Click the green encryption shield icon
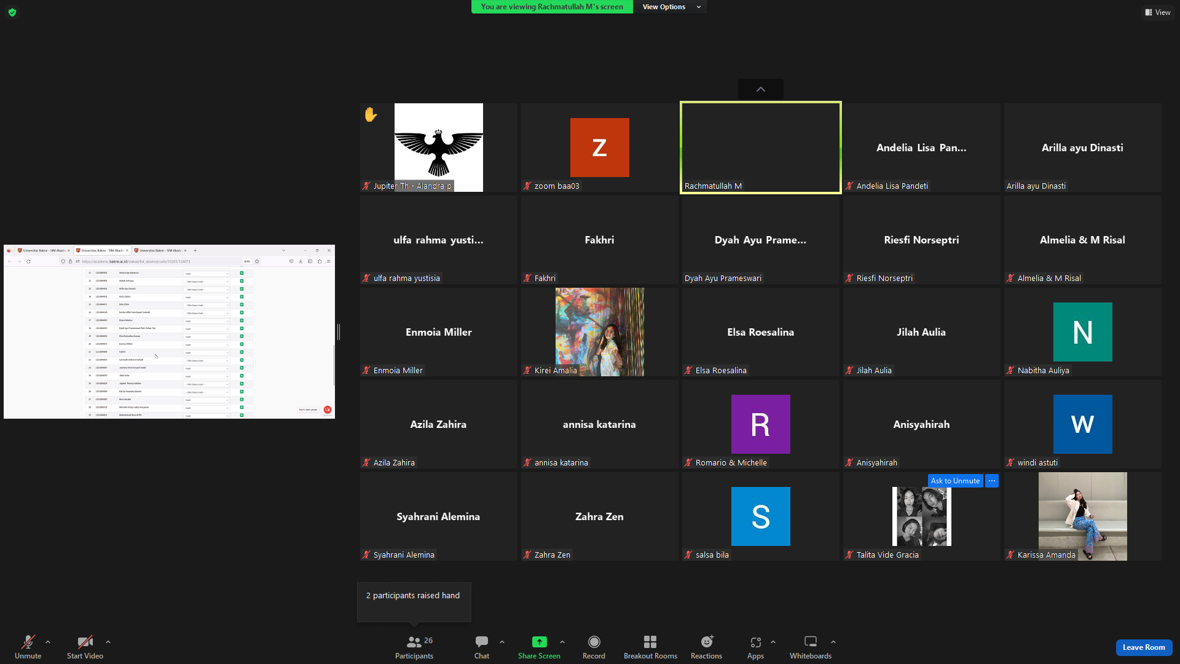Screen dimensions: 1180x664 pyautogui.click(x=12, y=12)
